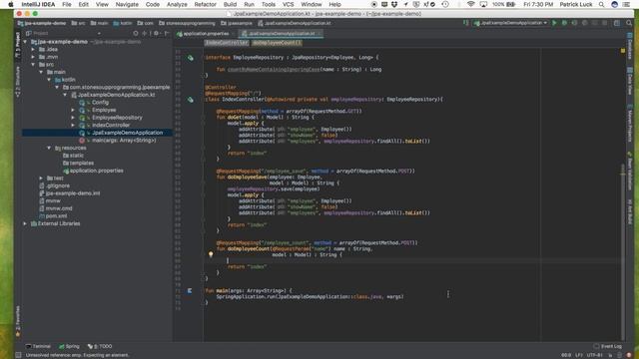The image size is (639, 359).
Task: Hide the Project panel with the hide icon
Action: (x=167, y=33)
